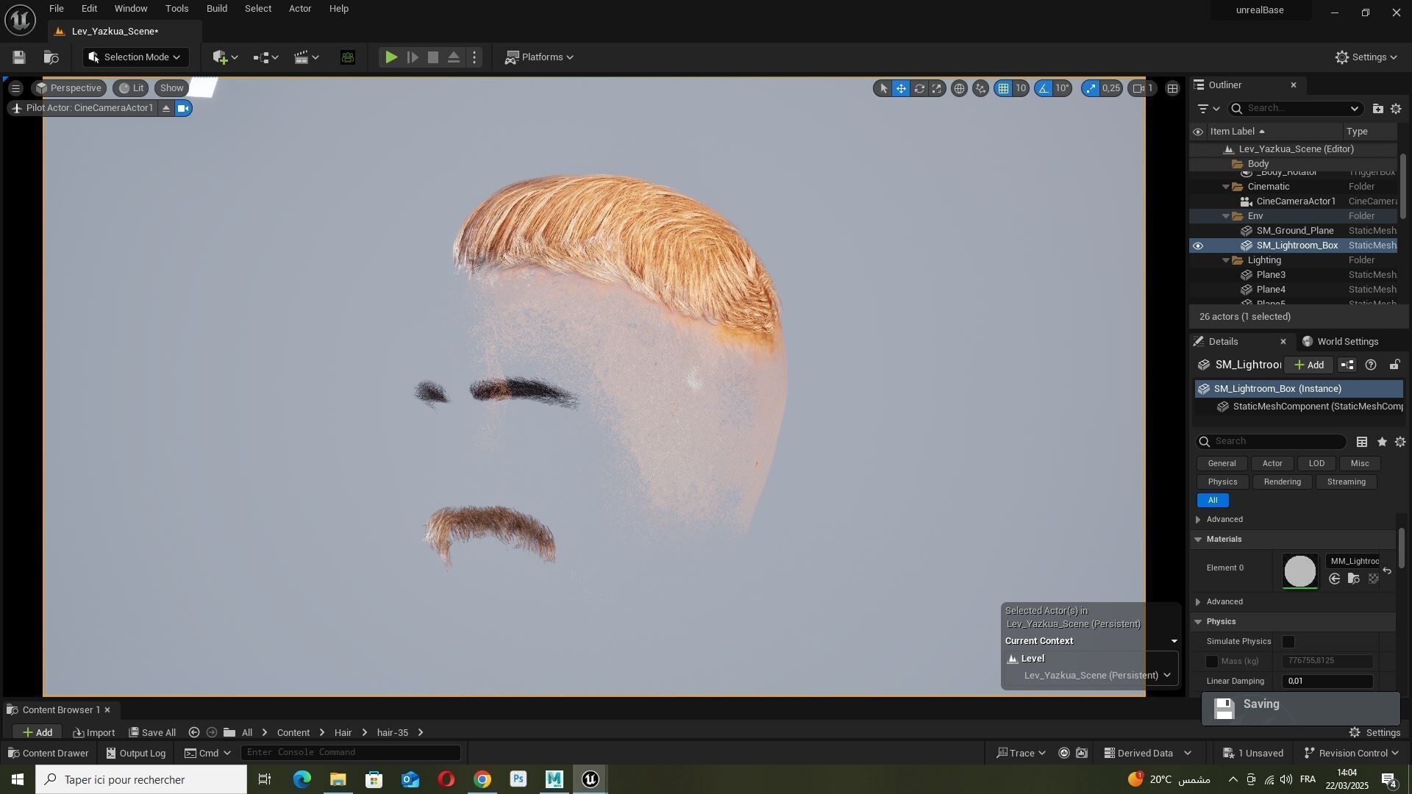Image resolution: width=1412 pixels, height=794 pixels.
Task: Filter Details by Physics category
Action: point(1222,482)
